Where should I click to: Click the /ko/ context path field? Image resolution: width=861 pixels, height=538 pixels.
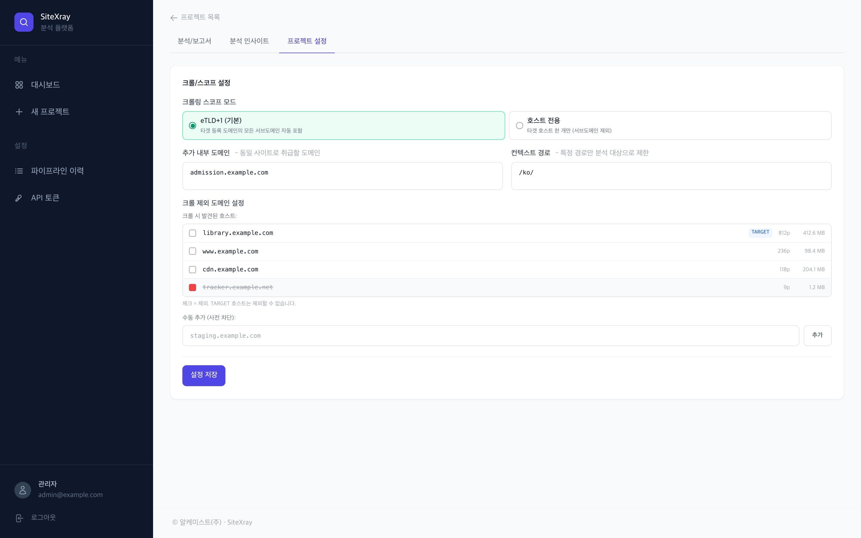click(x=671, y=176)
